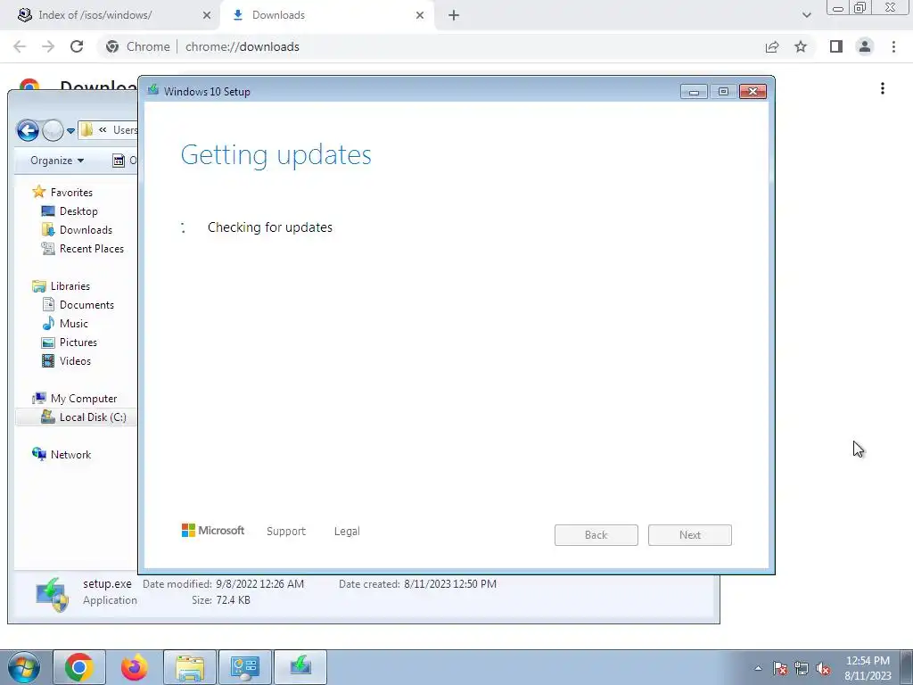Click the Microsoft logo in Setup
The width and height of the screenshot is (913, 685).
tap(213, 530)
